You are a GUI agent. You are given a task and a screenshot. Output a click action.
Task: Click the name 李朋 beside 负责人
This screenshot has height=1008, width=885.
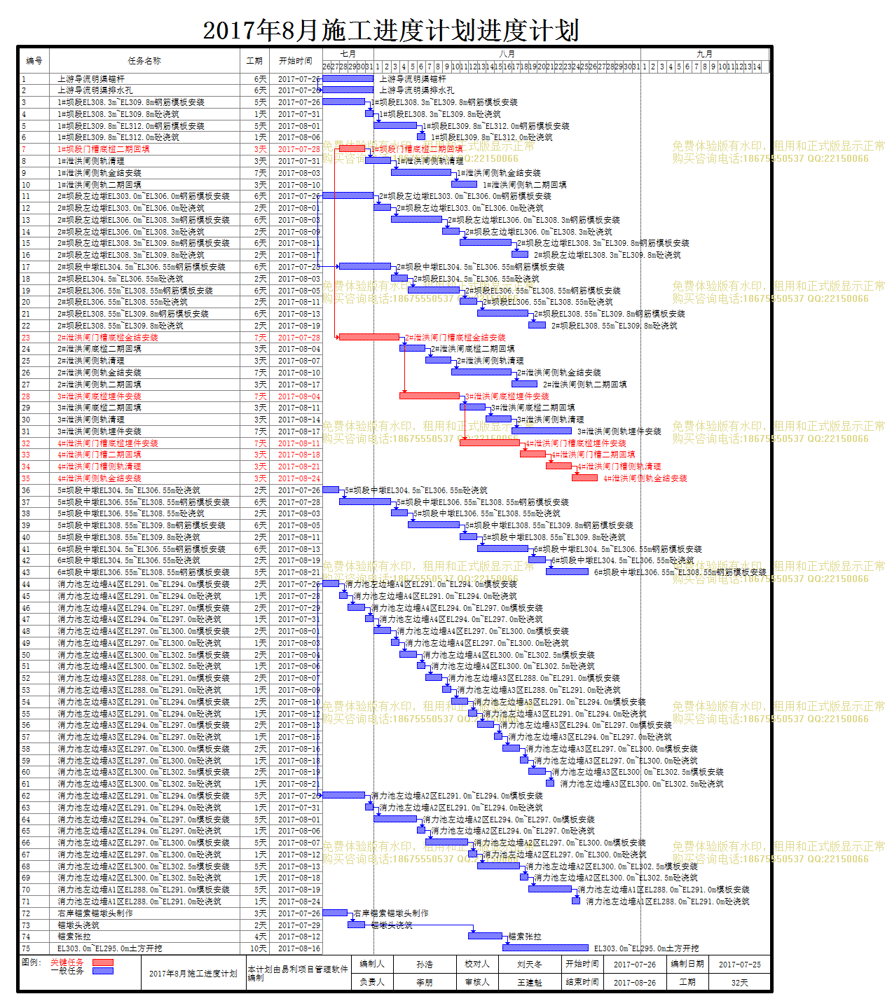coord(425,982)
